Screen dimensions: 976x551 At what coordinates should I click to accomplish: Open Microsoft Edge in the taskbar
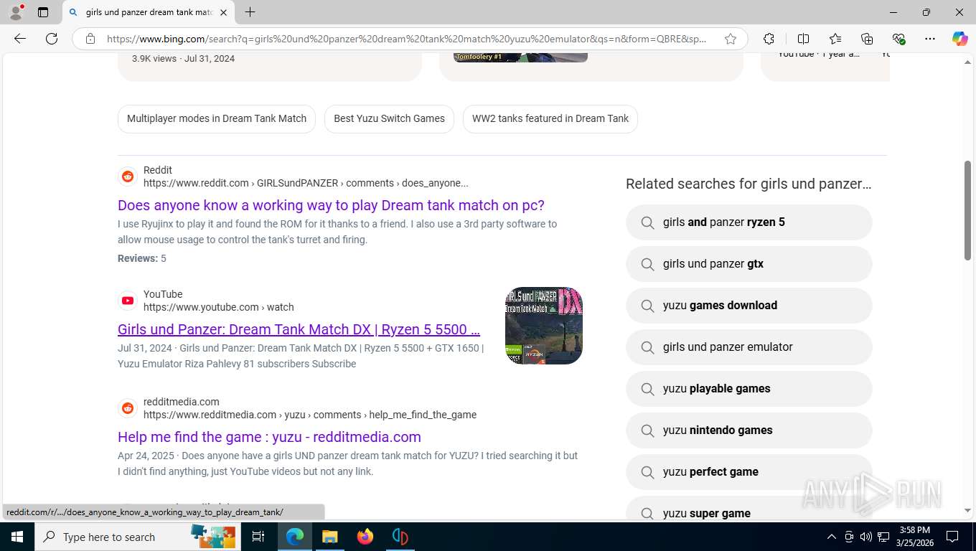tap(294, 537)
